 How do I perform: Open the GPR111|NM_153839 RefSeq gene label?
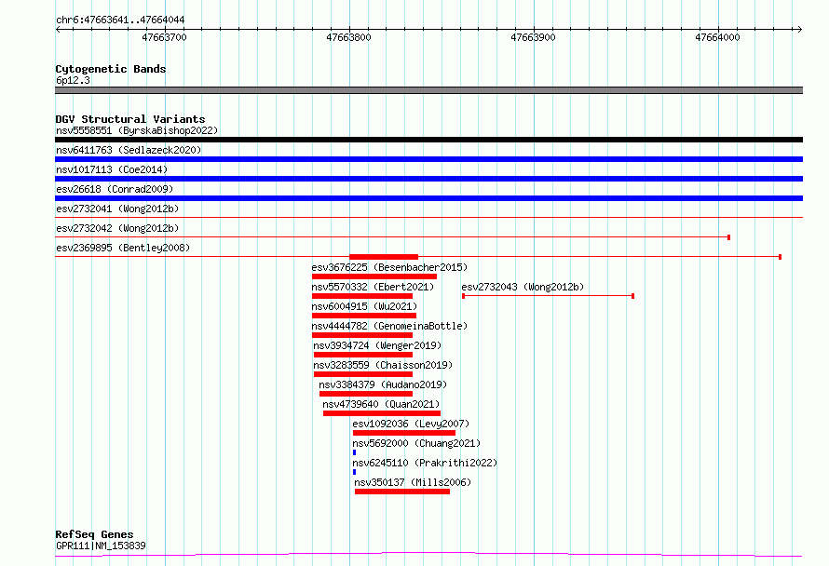click(101, 546)
